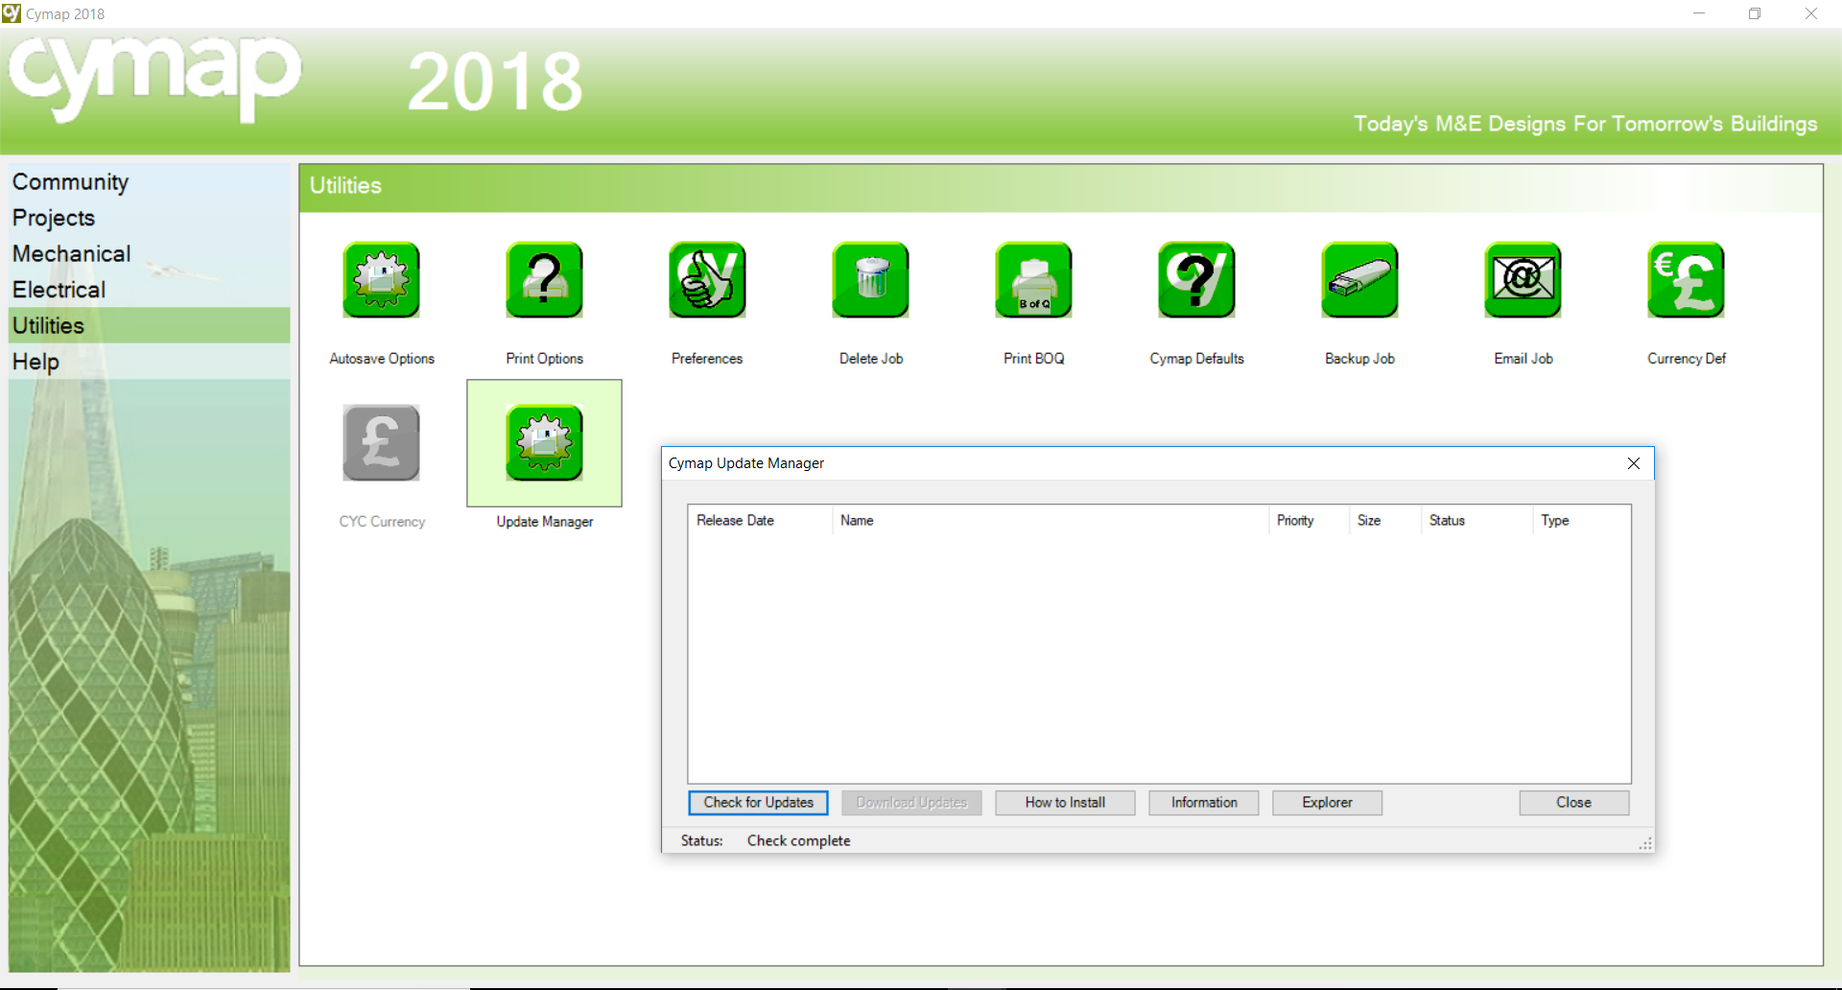Click the Preferences label text

point(707,359)
